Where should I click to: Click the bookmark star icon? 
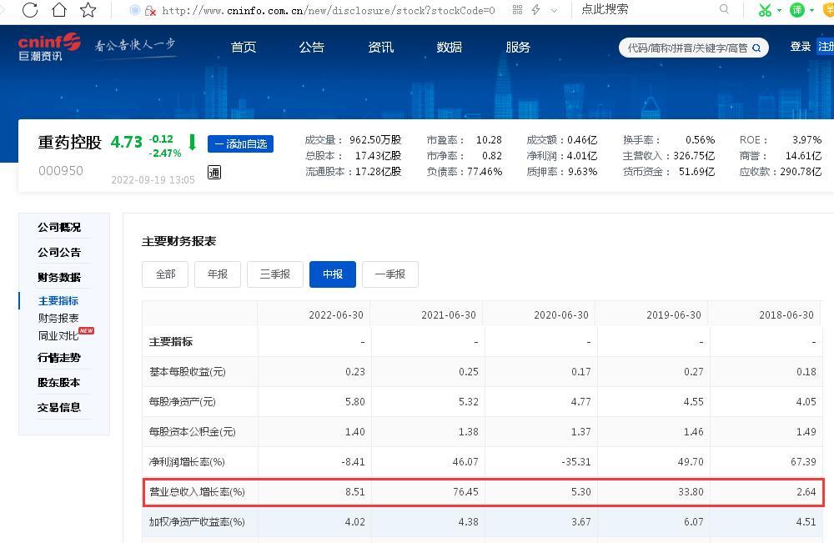click(x=88, y=9)
